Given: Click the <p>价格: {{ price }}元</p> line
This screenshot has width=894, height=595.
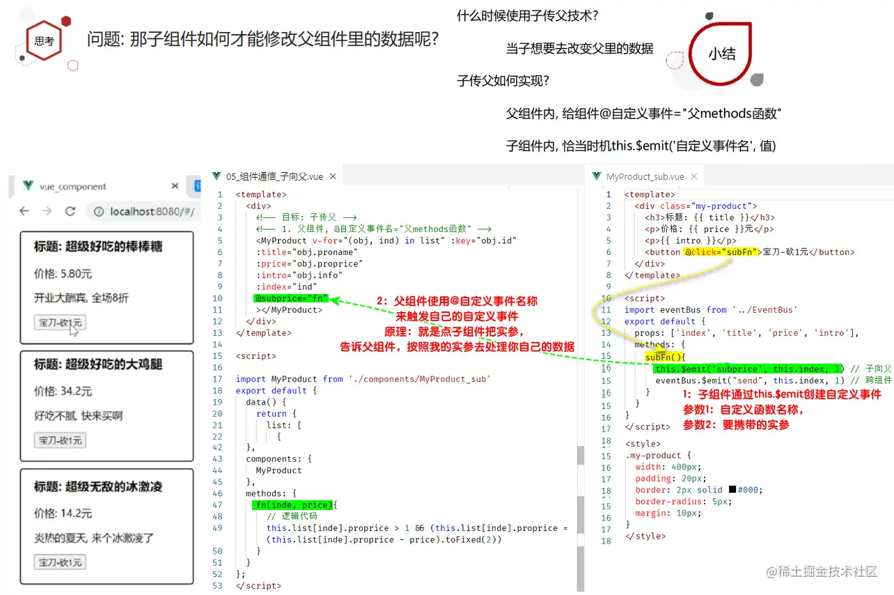Looking at the screenshot, I should click(709, 229).
